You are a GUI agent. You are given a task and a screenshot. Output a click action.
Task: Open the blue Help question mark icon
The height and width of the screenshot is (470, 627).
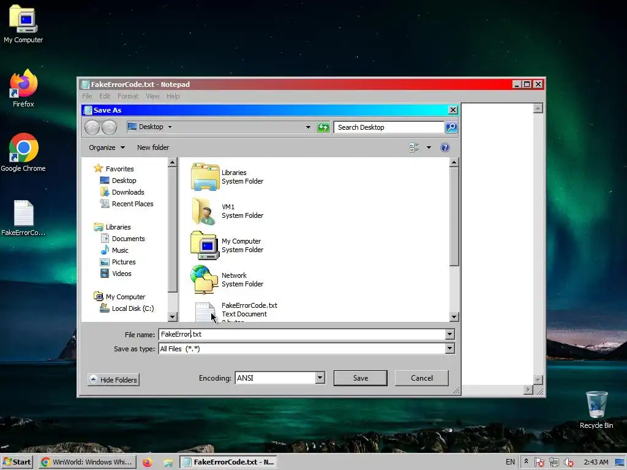445,147
